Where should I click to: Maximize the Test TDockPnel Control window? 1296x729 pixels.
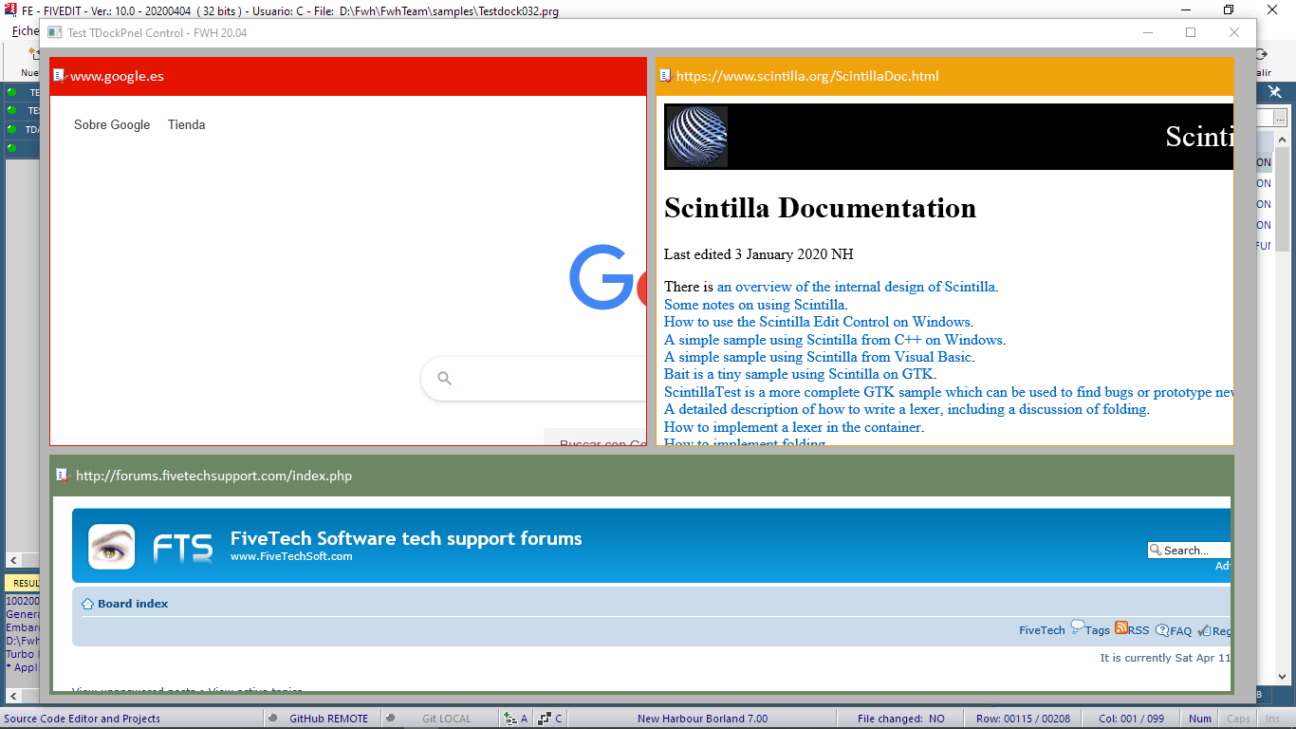point(1191,32)
